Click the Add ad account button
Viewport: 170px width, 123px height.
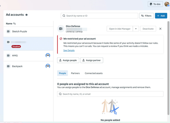click(161, 16)
